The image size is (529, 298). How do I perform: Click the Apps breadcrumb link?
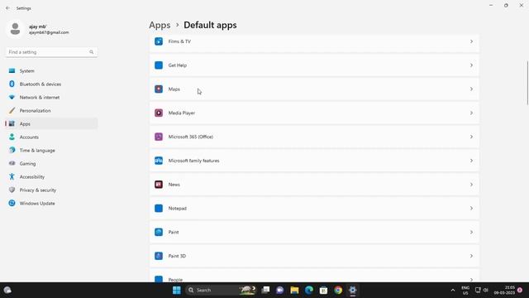click(x=160, y=25)
